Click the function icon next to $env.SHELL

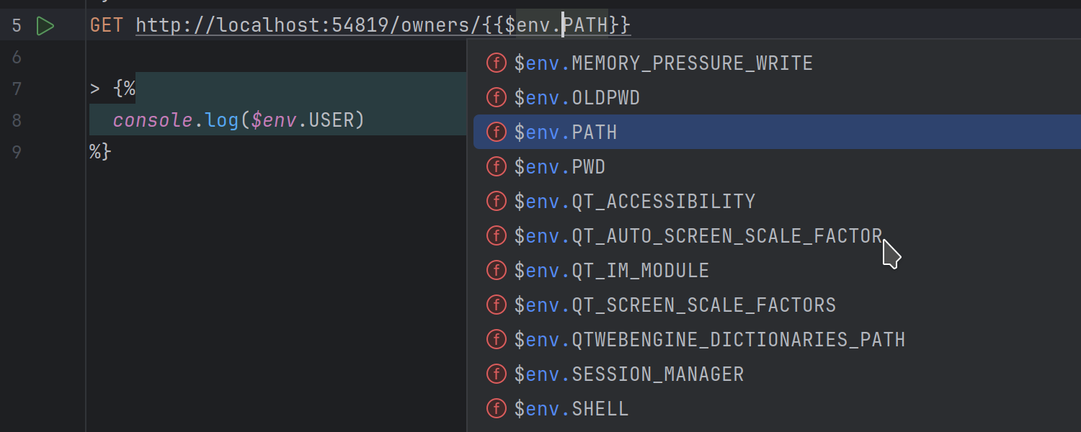tap(496, 408)
